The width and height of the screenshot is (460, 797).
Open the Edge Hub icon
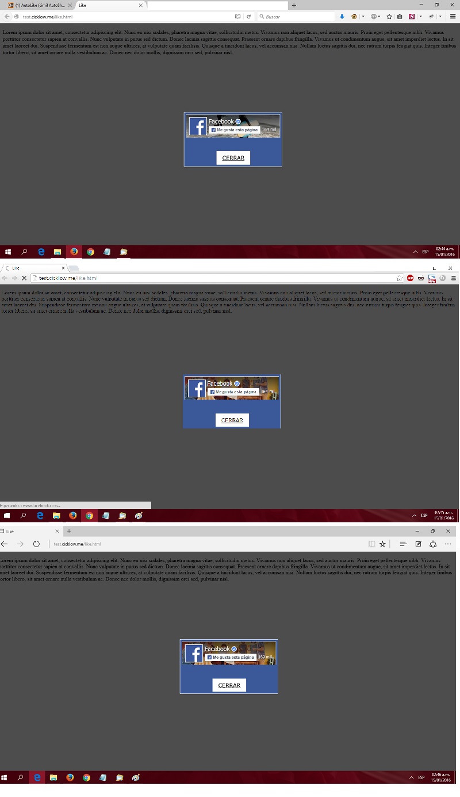pos(403,544)
